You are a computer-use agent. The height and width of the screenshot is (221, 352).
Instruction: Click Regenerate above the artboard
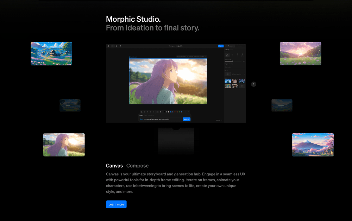tap(181, 57)
